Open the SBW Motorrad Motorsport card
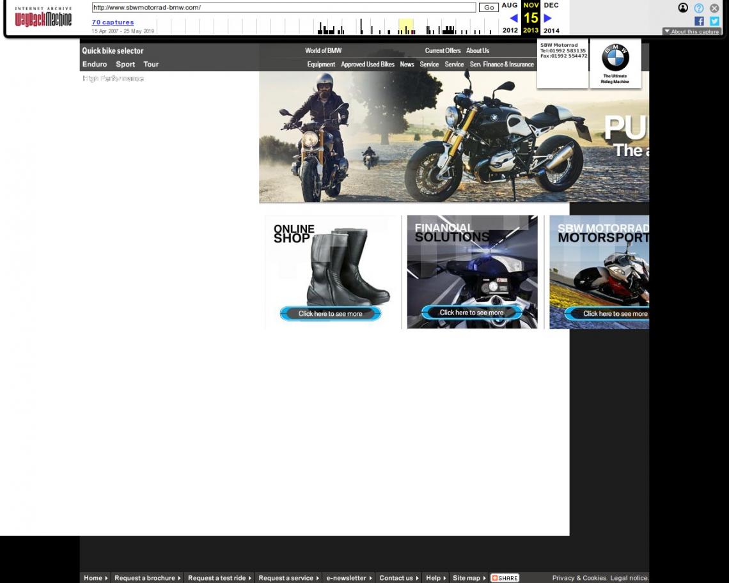This screenshot has width=729, height=583. coord(599,272)
